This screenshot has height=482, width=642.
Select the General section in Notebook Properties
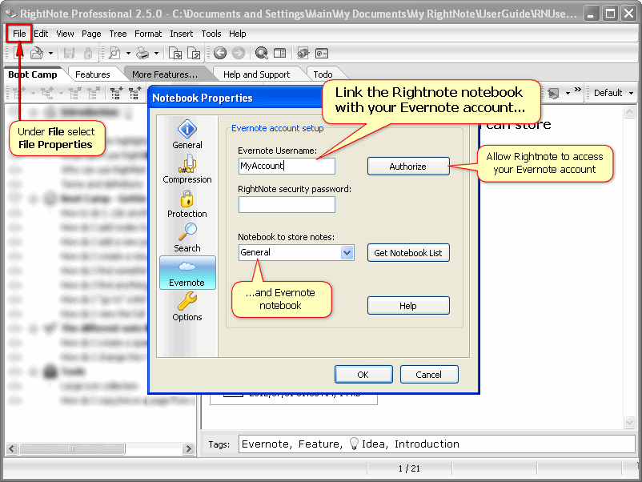click(187, 135)
